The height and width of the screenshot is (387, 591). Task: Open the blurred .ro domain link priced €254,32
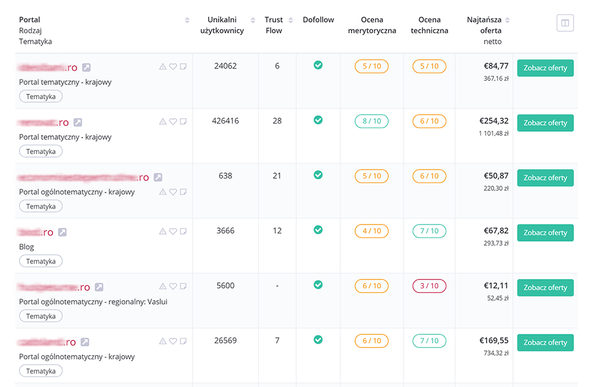click(x=43, y=122)
